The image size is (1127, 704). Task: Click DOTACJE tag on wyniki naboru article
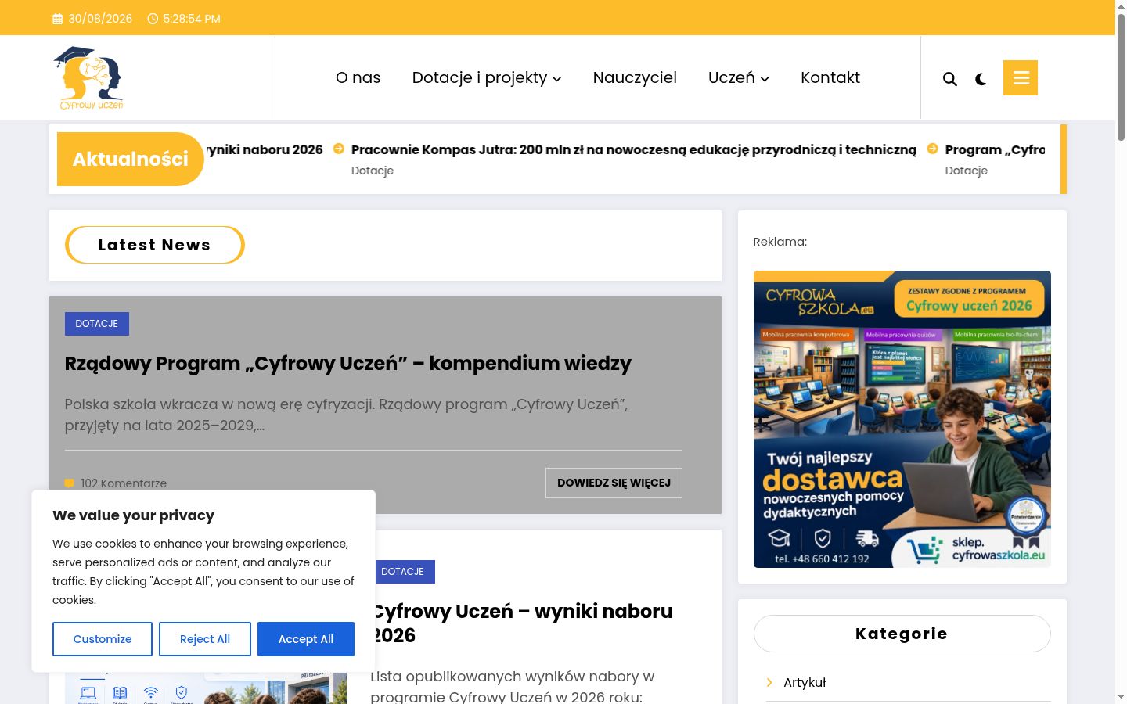pos(404,572)
